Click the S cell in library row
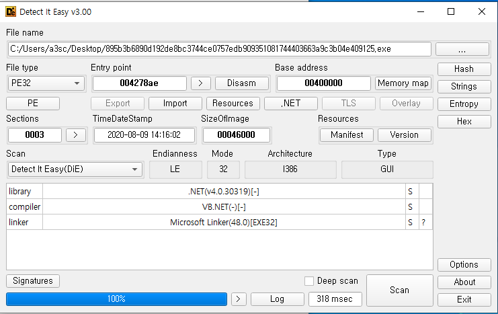Image resolution: width=498 pixels, height=314 pixels. (x=412, y=192)
